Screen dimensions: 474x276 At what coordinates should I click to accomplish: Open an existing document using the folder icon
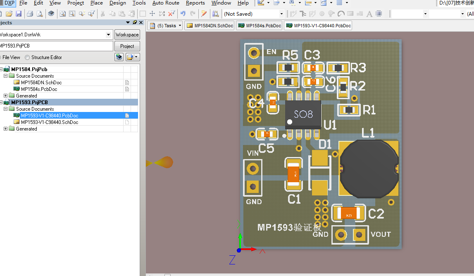point(9,14)
